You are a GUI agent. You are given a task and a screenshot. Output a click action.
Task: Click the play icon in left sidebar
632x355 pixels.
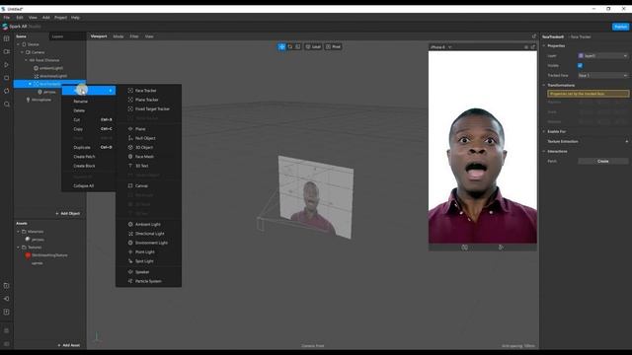(7, 64)
